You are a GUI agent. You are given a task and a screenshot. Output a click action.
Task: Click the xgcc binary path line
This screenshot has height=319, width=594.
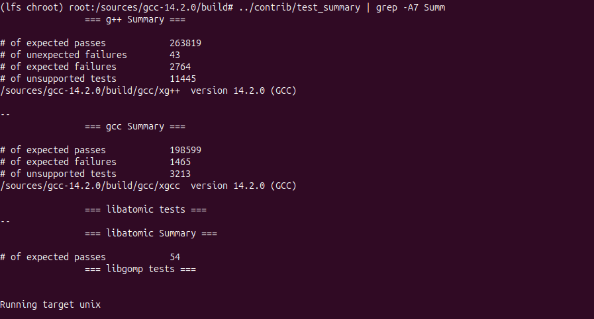(148, 186)
